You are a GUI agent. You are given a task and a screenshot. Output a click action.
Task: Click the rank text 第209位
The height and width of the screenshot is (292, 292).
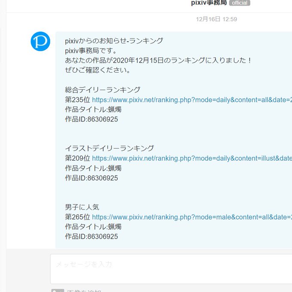77,158
